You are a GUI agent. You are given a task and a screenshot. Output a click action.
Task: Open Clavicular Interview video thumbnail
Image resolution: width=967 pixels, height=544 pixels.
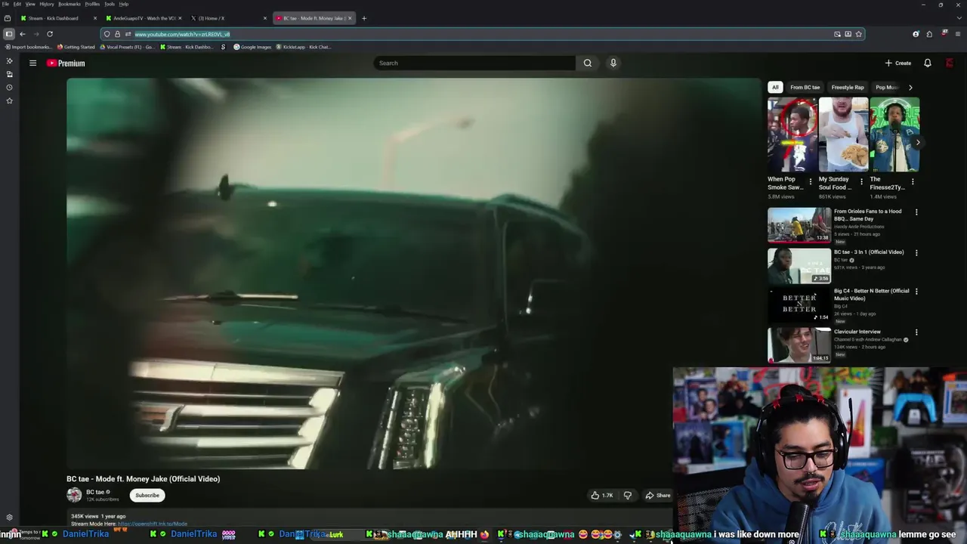(799, 345)
